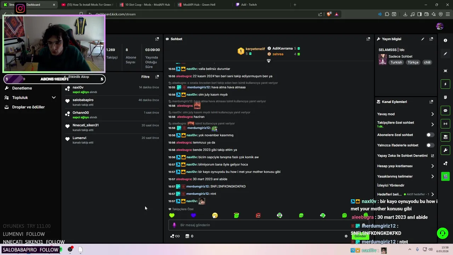Open a new browser tab
This screenshot has height=255, width=453.
[295, 5]
